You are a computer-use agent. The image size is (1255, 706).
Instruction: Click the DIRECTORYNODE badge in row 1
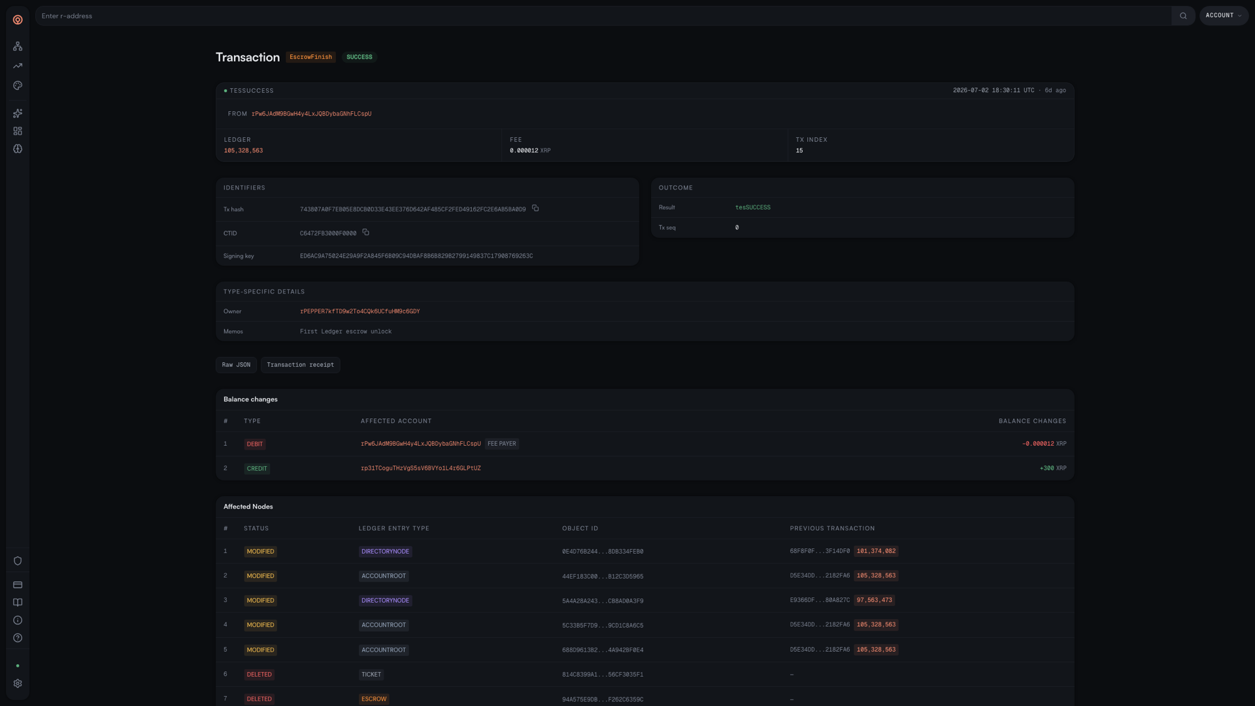(385, 552)
